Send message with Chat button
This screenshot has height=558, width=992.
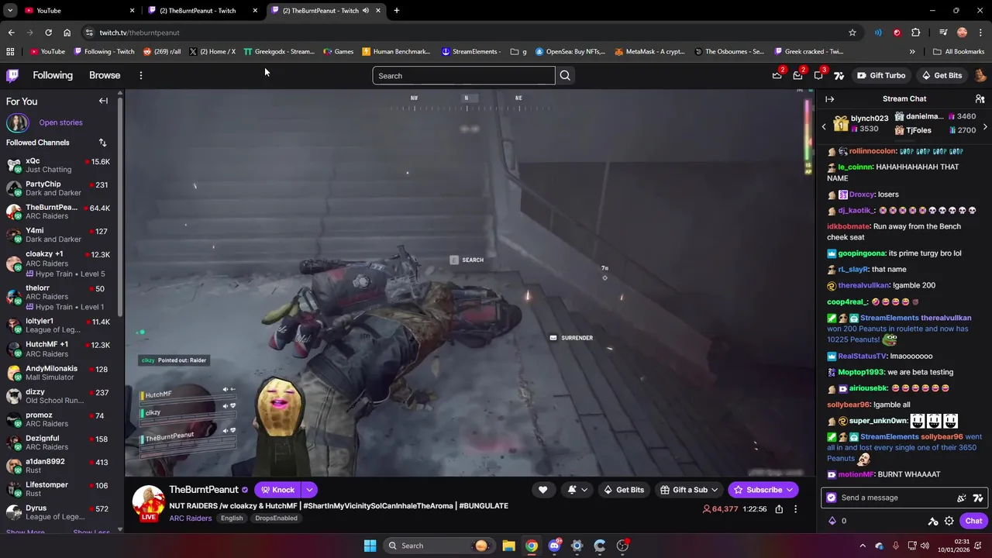click(x=973, y=521)
